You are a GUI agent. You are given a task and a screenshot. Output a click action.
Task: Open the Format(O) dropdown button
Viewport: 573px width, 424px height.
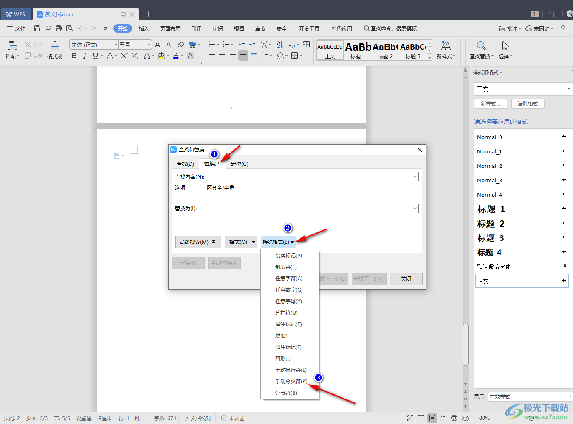pyautogui.click(x=241, y=242)
